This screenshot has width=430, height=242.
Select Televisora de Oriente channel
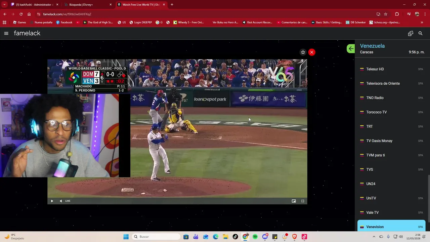(x=391, y=83)
